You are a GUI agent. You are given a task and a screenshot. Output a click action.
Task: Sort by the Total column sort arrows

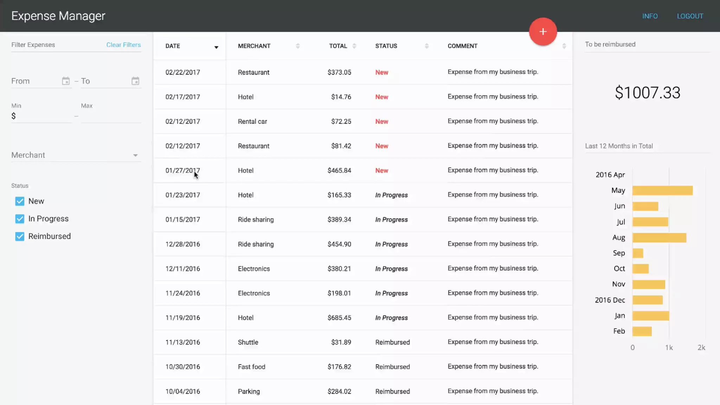(354, 46)
